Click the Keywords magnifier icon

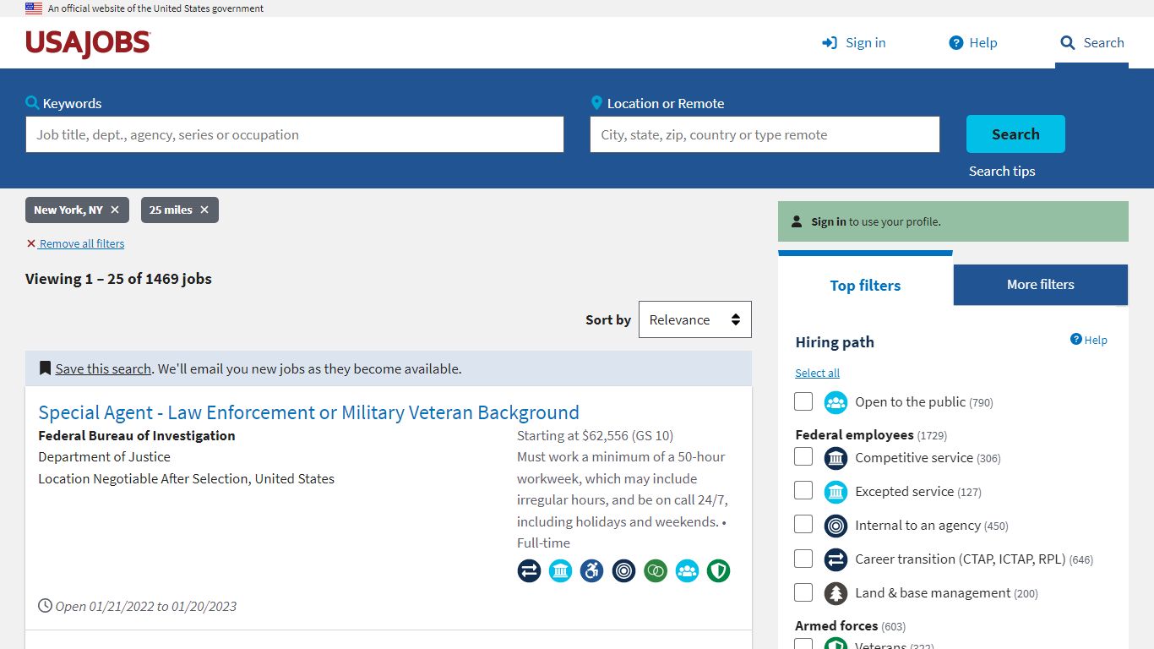[33, 103]
